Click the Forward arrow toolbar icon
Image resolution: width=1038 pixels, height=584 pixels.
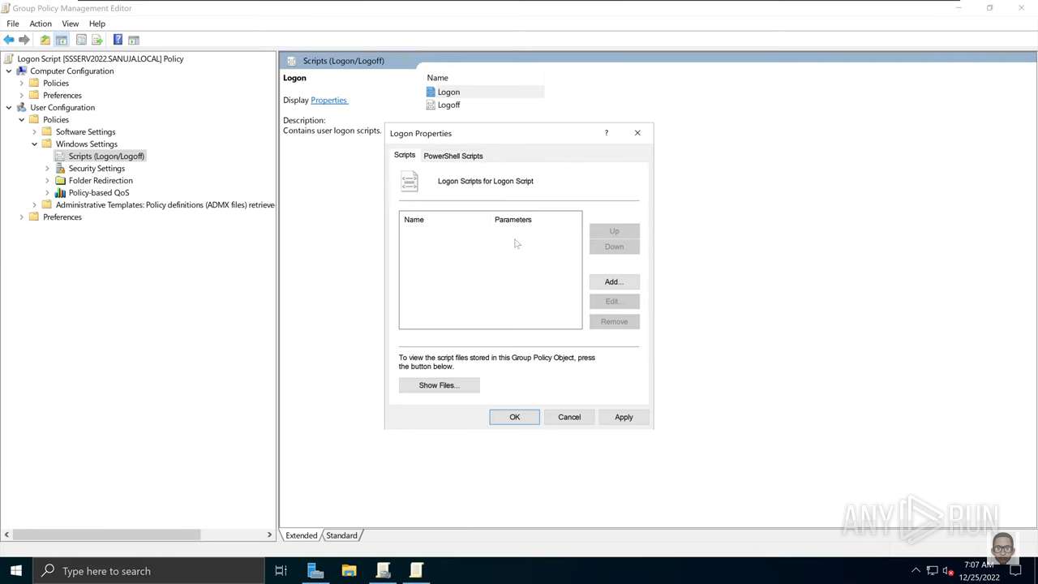[24, 40]
